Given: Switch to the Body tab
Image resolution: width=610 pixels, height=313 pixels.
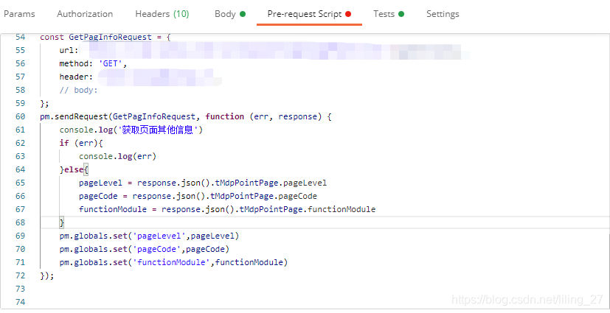Looking at the screenshot, I should [230, 14].
